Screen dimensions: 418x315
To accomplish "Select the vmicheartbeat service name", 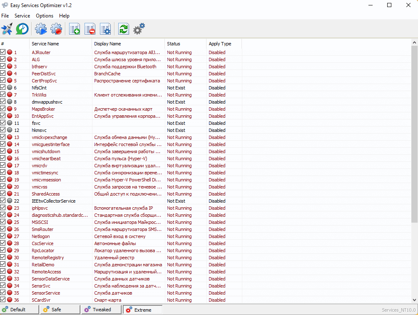I will pos(46,158).
